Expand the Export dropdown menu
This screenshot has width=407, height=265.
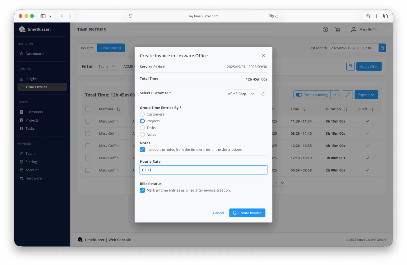tap(366, 95)
